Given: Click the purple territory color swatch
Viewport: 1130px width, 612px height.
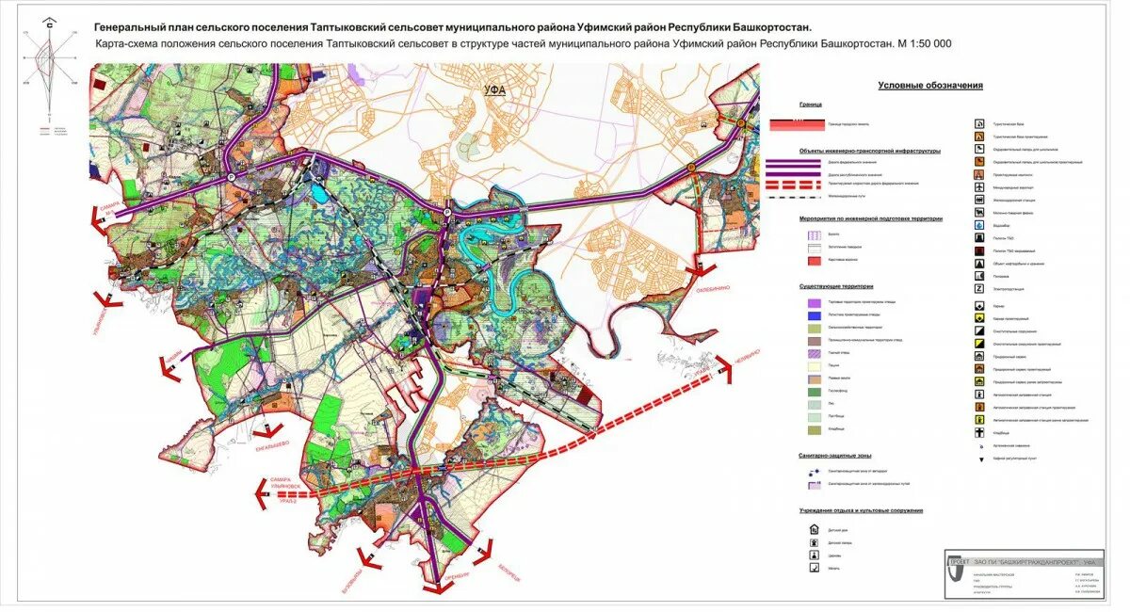Looking at the screenshot, I should [x=815, y=303].
